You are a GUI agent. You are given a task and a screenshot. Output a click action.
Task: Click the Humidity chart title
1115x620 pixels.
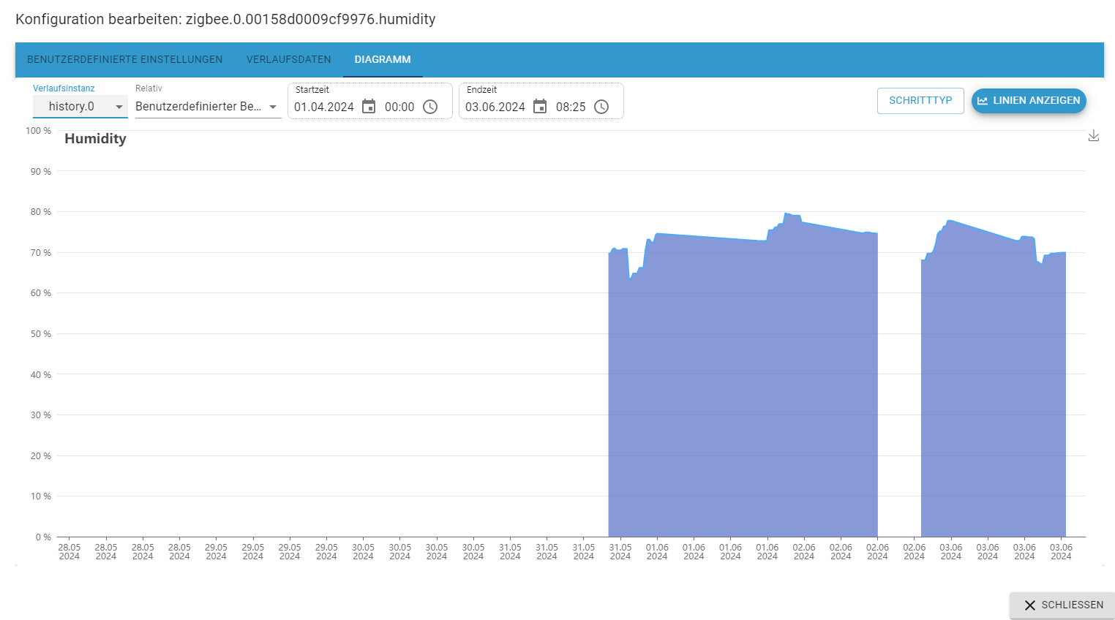[95, 139]
